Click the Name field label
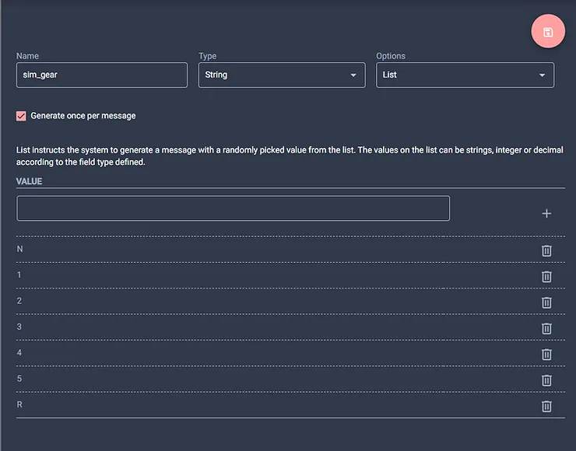The height and width of the screenshot is (451, 576). (x=27, y=56)
